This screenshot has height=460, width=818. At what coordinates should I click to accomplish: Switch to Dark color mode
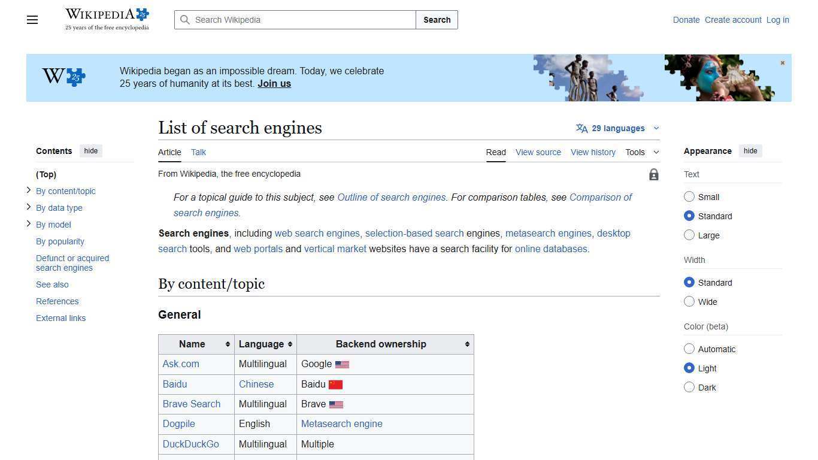(689, 387)
